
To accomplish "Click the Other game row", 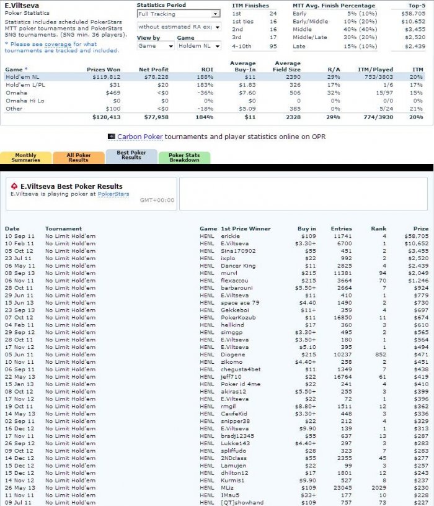I will [x=215, y=109].
